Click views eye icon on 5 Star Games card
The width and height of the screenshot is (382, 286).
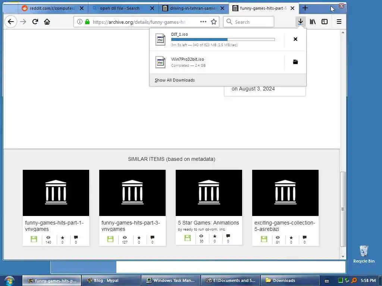pos(201,236)
